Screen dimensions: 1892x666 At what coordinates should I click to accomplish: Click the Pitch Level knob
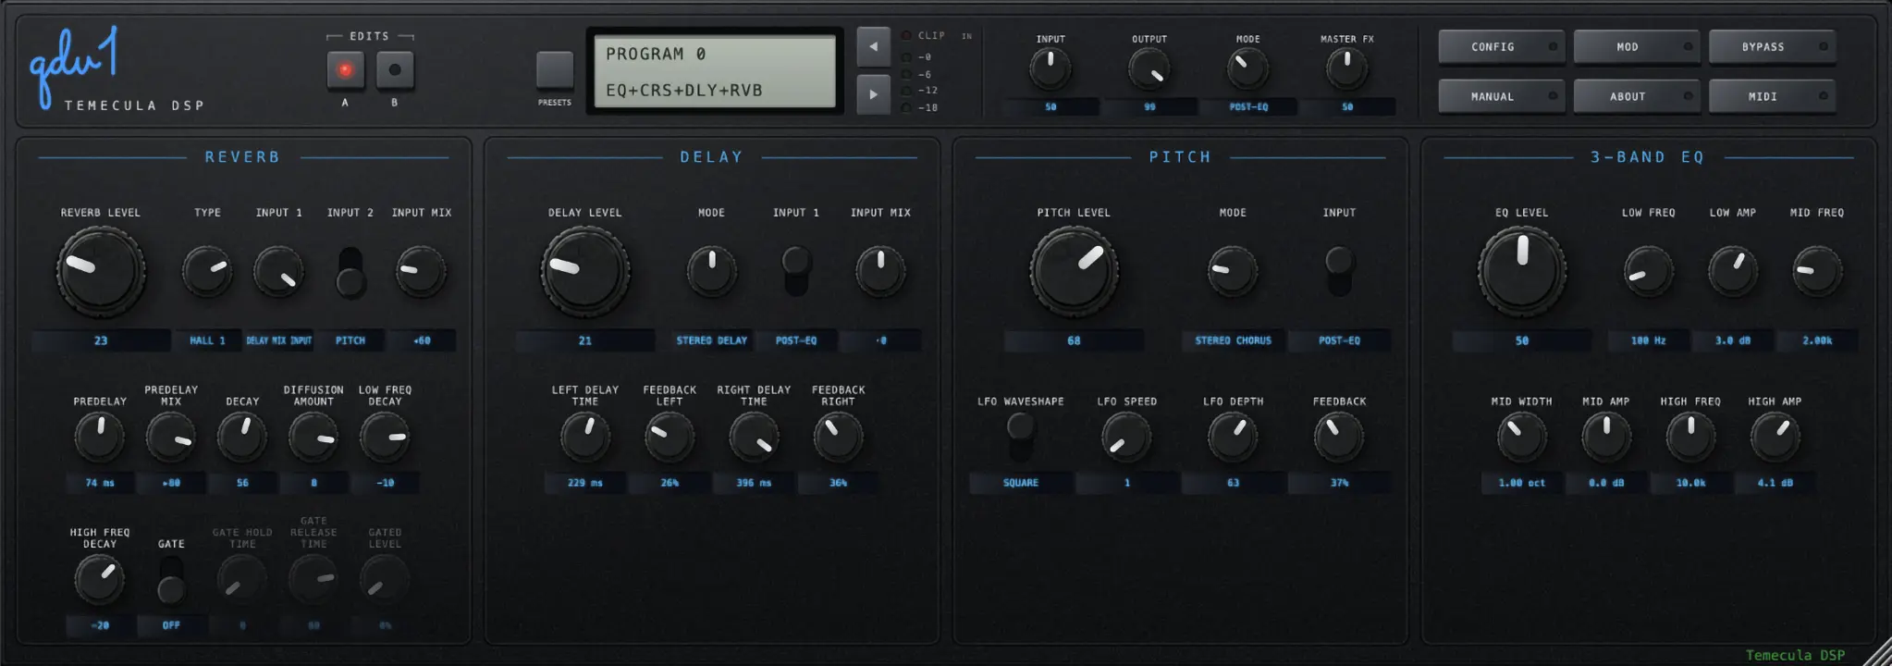click(1074, 271)
